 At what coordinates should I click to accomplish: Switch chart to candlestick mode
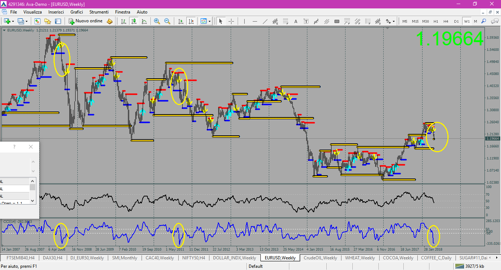coord(134,21)
